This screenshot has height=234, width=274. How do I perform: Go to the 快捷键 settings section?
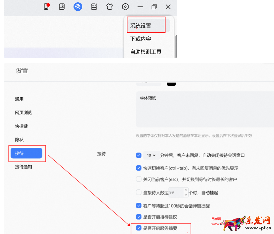[x=21, y=126]
